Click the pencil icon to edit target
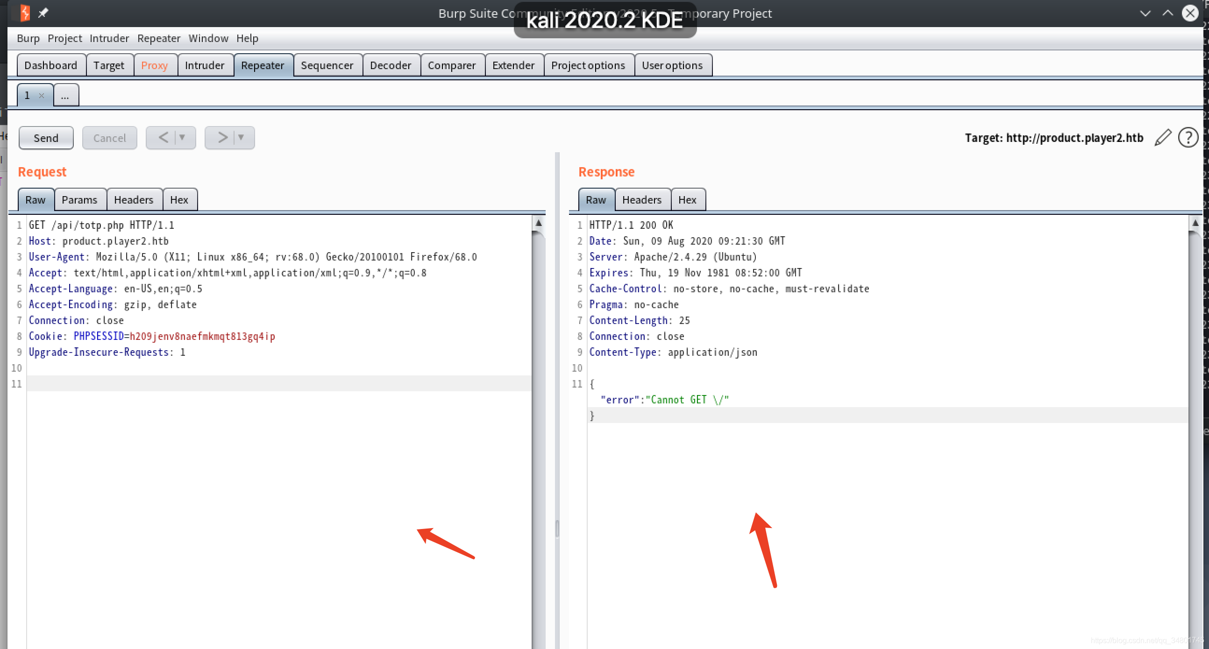 tap(1162, 138)
